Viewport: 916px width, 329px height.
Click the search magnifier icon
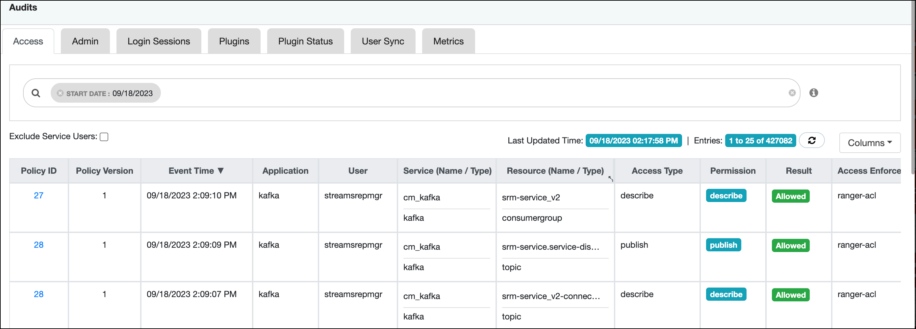(x=36, y=93)
